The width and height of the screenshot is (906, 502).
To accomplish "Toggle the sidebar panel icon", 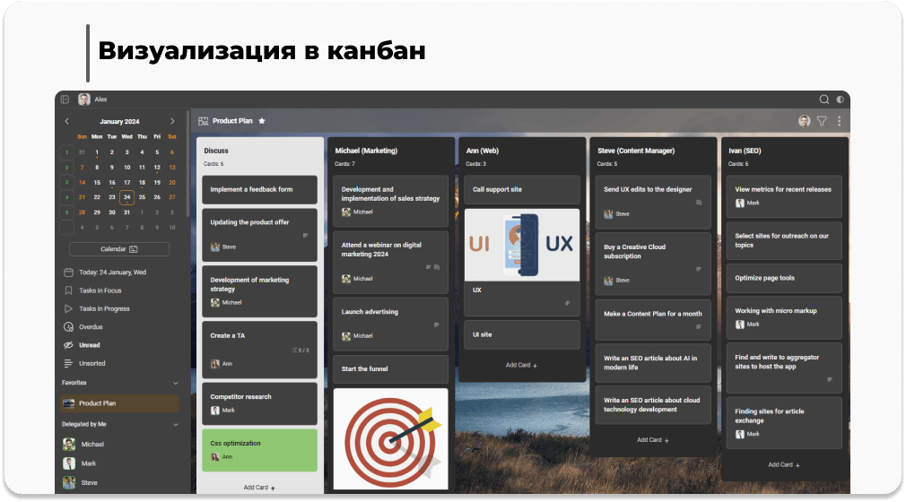I will tap(65, 100).
